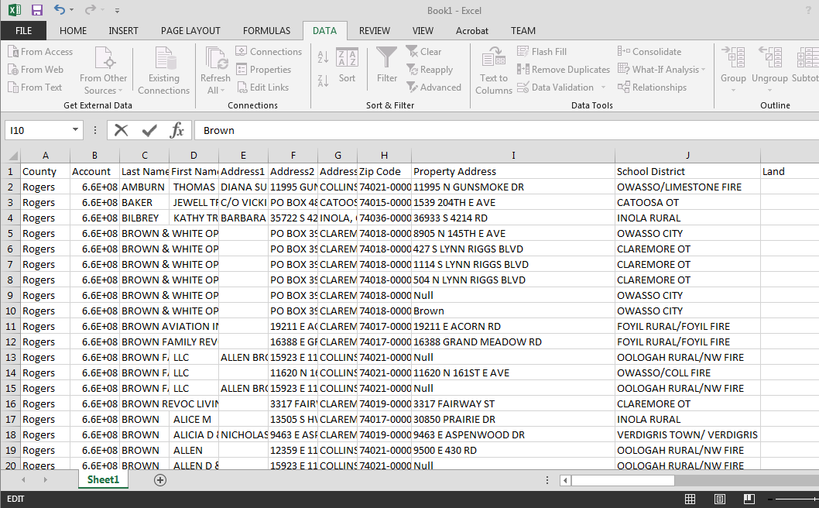819x508 pixels.
Task: Click the Existing Connections icon
Action: 164,70
